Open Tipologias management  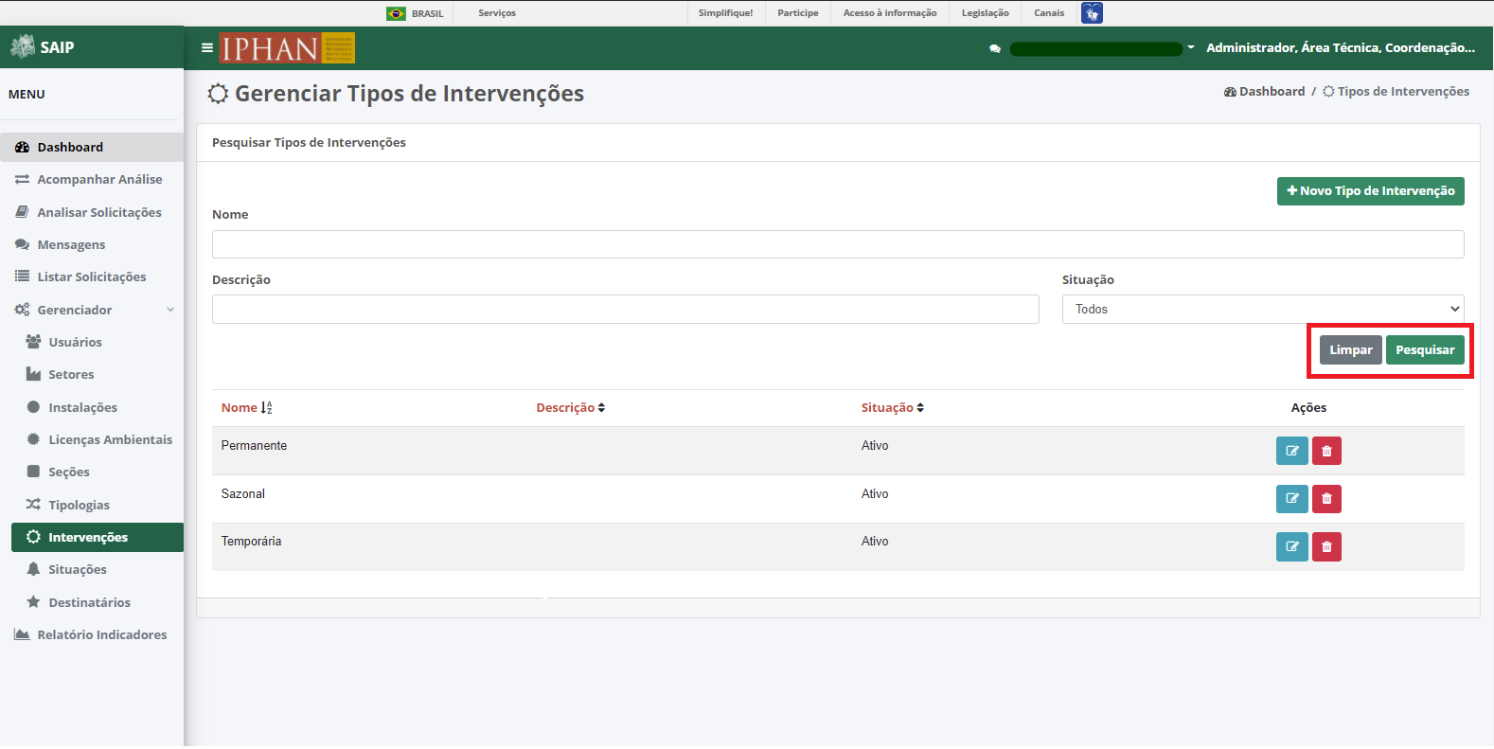click(98, 505)
